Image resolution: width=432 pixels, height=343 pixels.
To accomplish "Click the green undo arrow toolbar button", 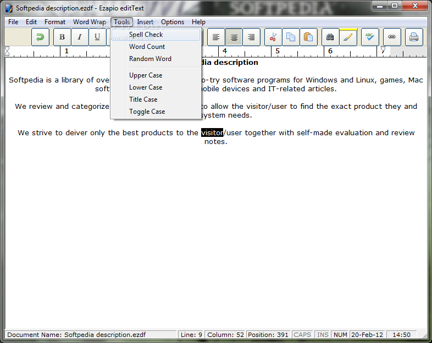I will (40, 37).
